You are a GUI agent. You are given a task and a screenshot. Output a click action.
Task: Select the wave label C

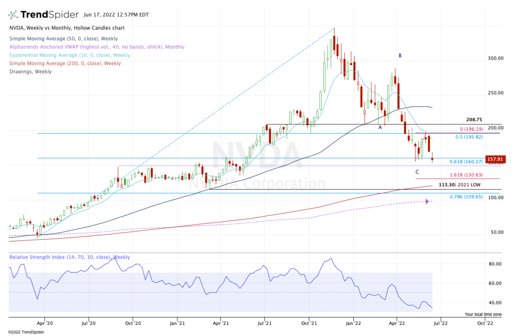click(417, 172)
